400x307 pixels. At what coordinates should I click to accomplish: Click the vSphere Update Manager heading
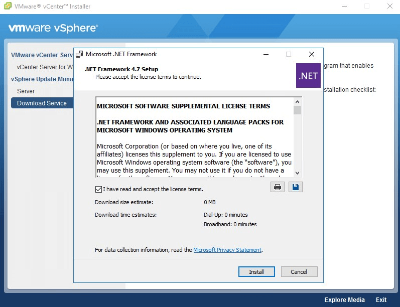click(x=42, y=79)
